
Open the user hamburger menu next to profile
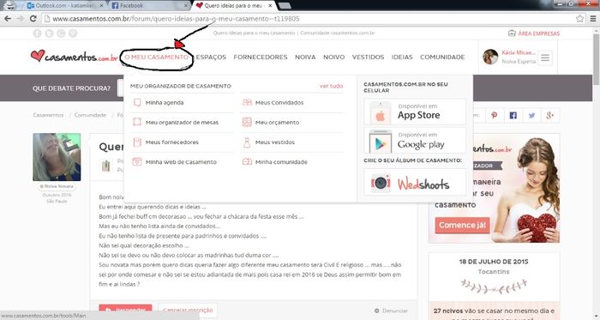[545, 57]
